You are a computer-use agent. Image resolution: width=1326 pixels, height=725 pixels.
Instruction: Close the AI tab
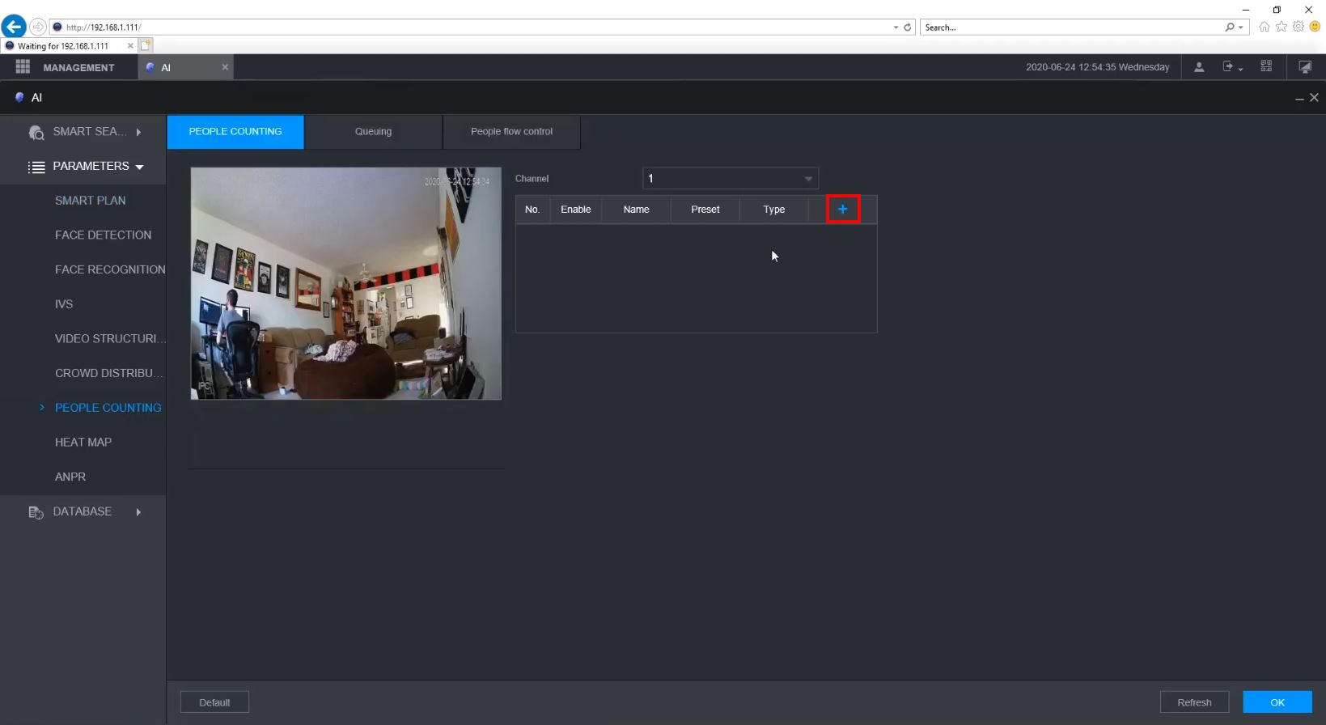click(x=225, y=67)
